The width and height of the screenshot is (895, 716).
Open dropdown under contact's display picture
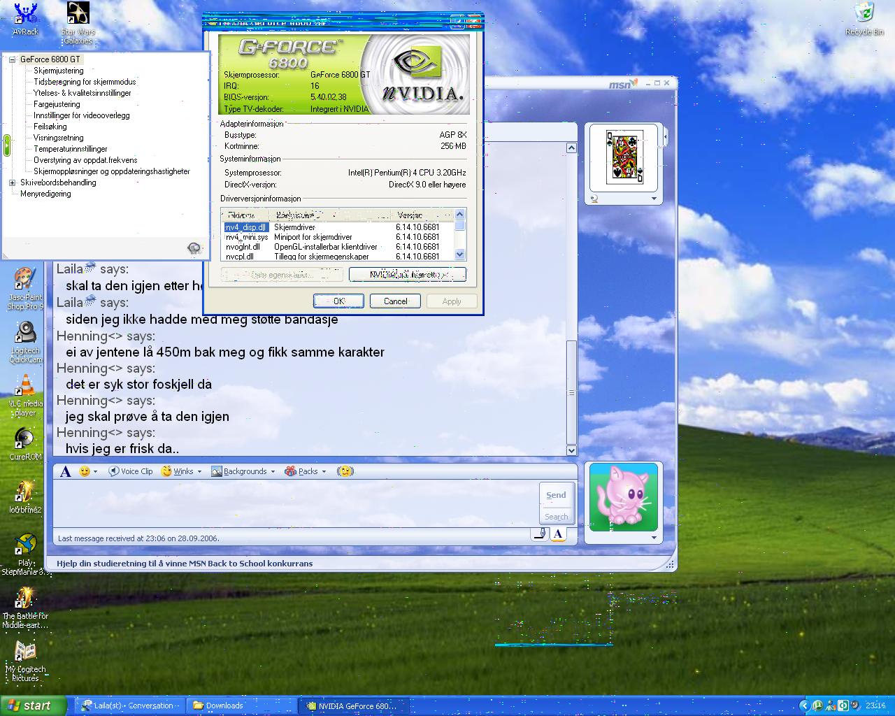click(654, 199)
